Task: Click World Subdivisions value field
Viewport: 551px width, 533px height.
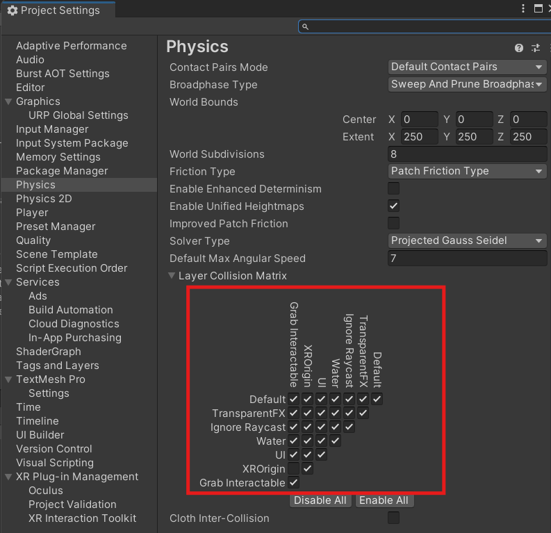Action: coord(468,154)
